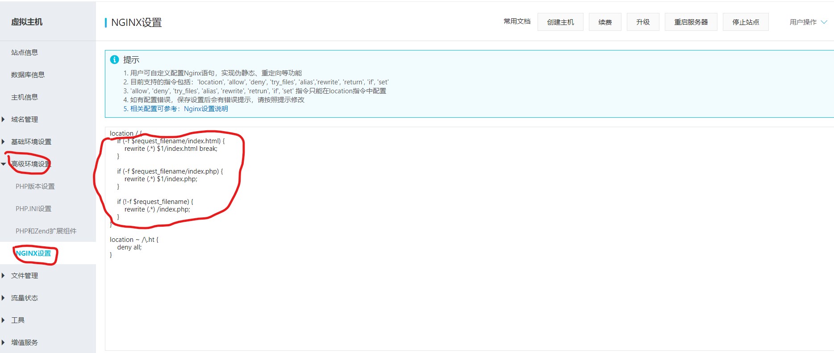The image size is (834, 353).
Task: Select PHP.INI设置 submenu item
Action: pos(33,208)
